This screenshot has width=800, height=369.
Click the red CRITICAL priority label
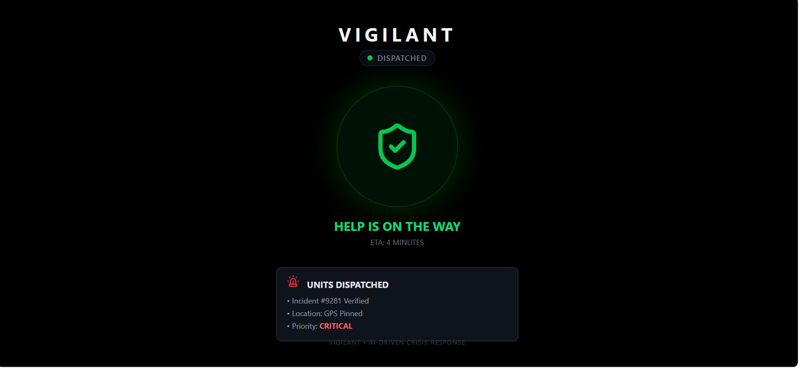[336, 326]
